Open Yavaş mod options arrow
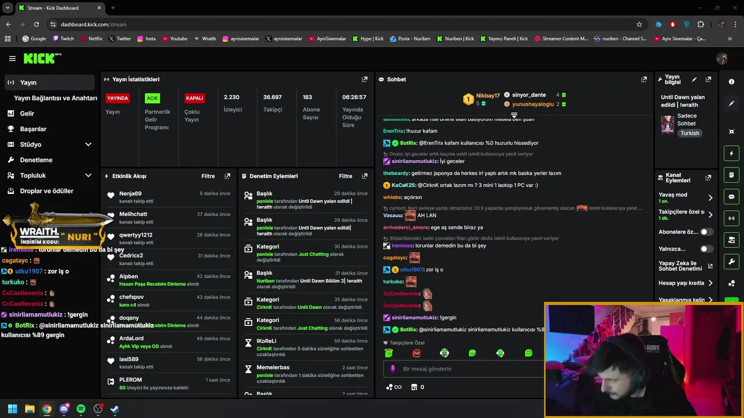The image size is (744, 418). (710, 197)
